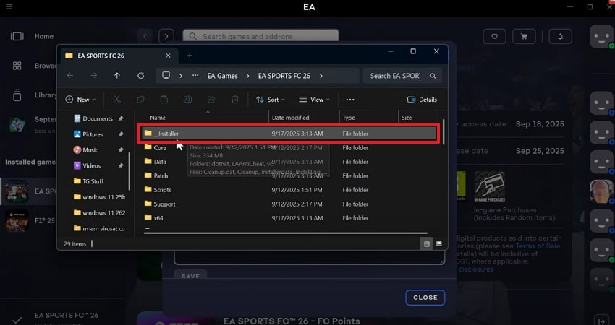This screenshot has width=615, height=325.
Task: Click the SAVE button in EA dialog
Action: (x=190, y=276)
